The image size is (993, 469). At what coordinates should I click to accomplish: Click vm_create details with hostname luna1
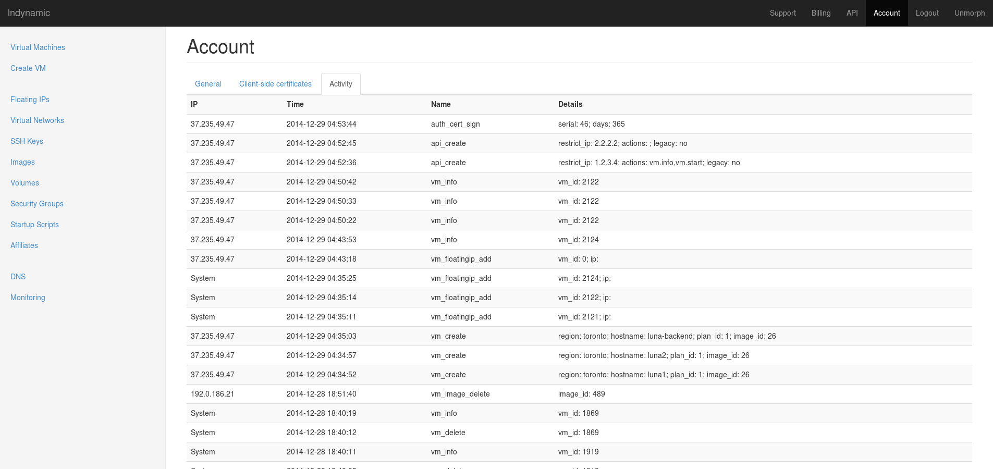654,375
